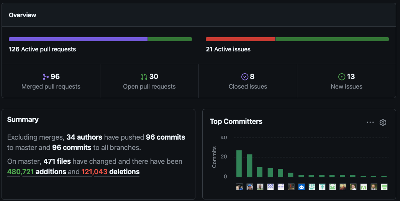Viewport: 400px width, 201px height.
Task: Click the 480,721 additions link
Action: (36, 172)
